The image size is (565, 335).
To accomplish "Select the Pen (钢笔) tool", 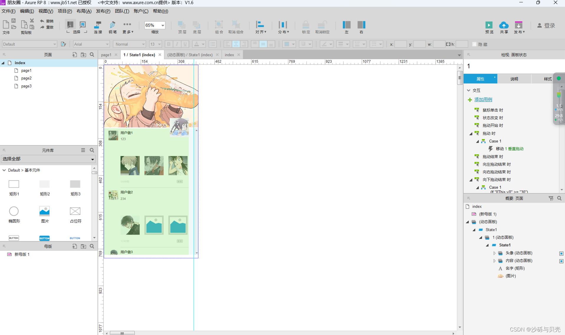I will coord(112,25).
